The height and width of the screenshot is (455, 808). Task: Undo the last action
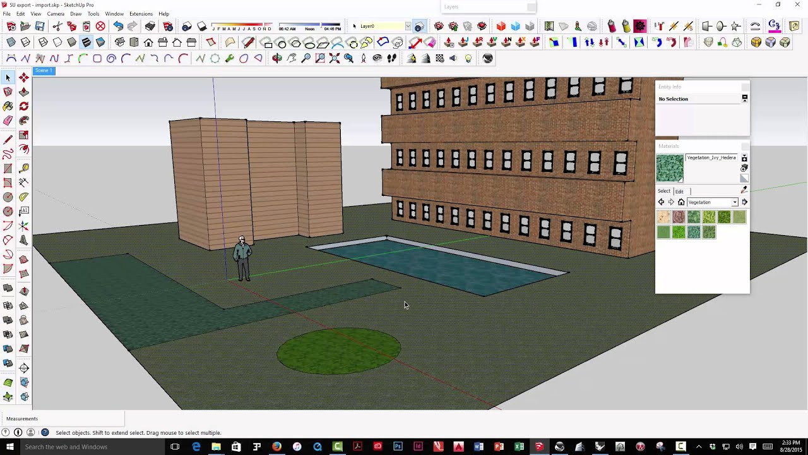point(118,27)
